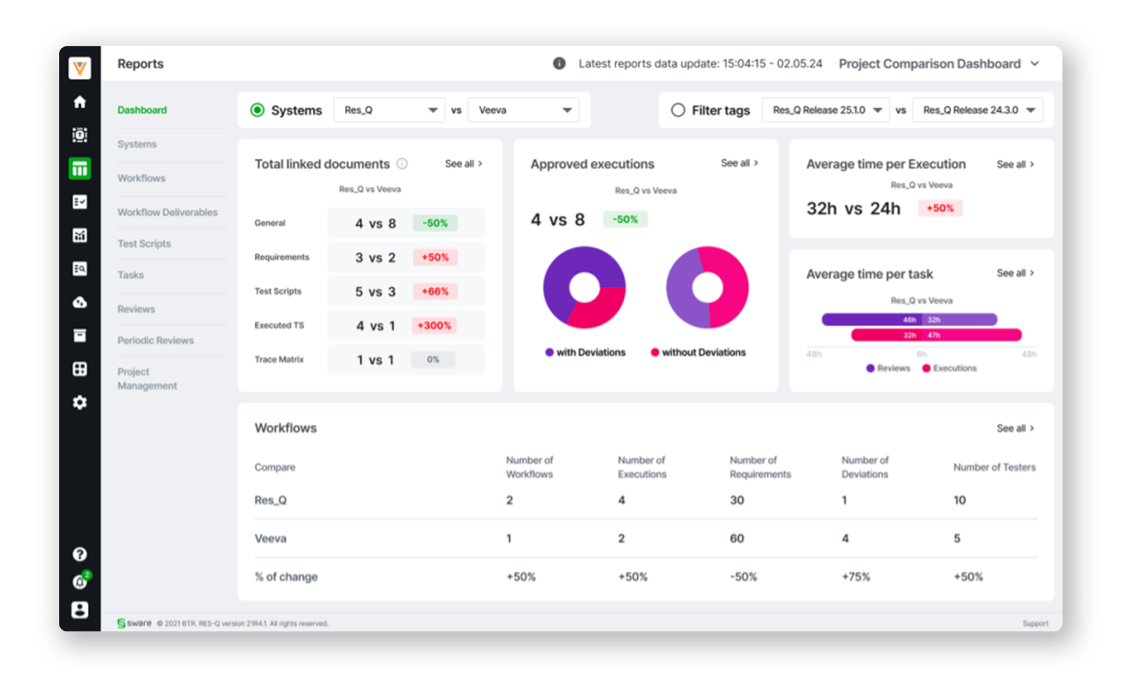Click the Reviews purple legend swatch
The width and height of the screenshot is (1122, 677).
(x=870, y=368)
